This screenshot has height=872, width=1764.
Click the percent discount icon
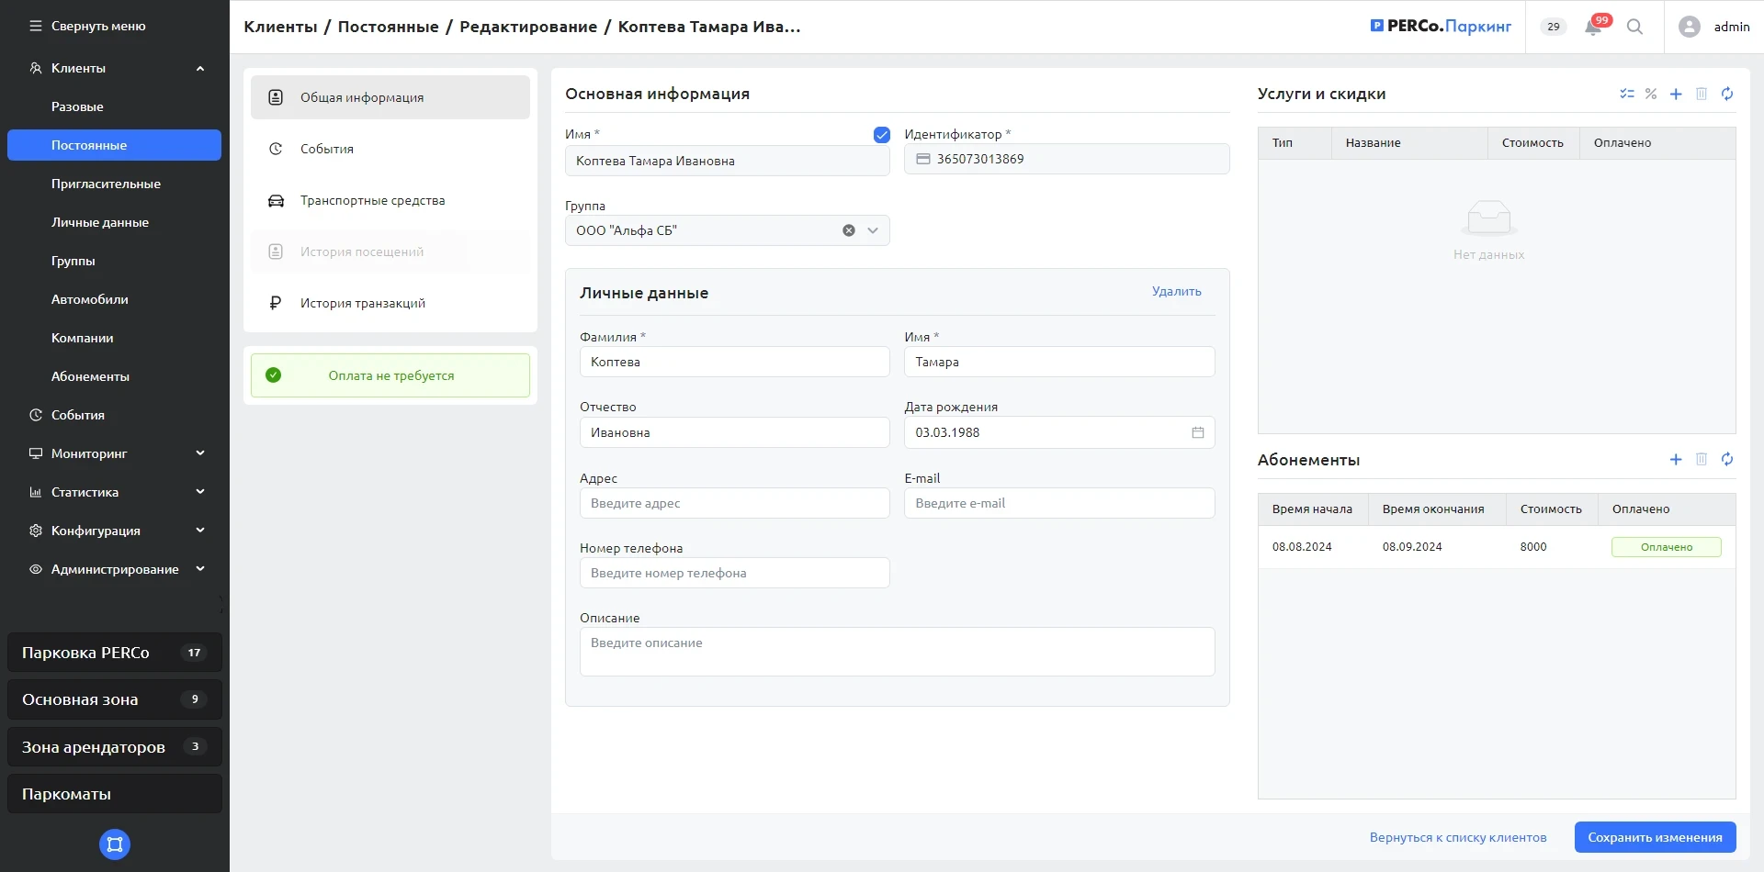tap(1651, 94)
